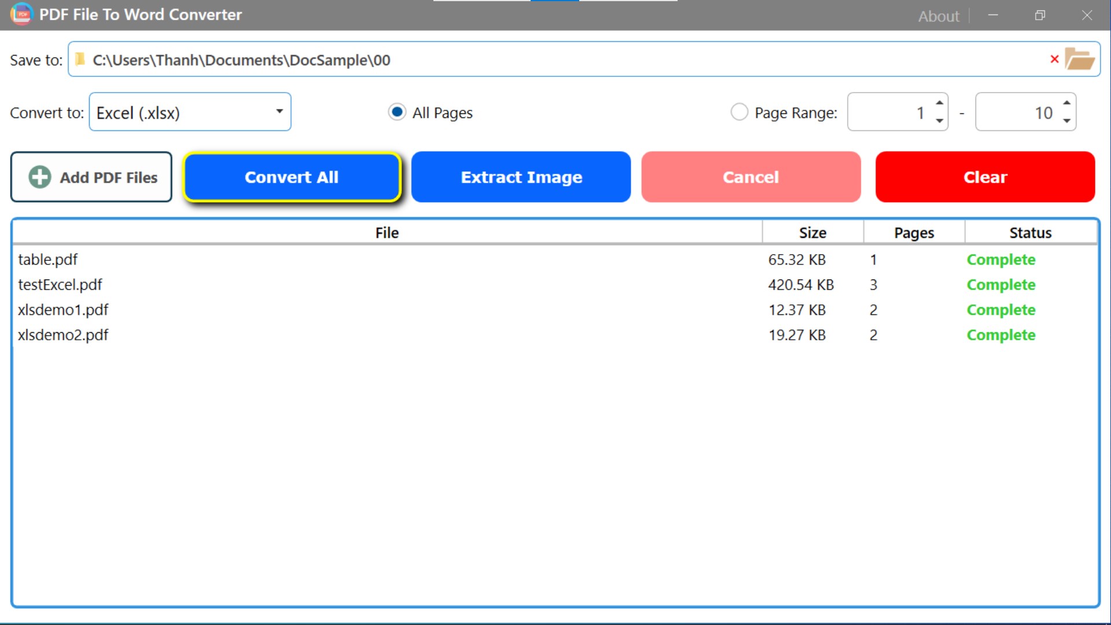Select the Page Range radio button
The height and width of the screenshot is (625, 1111).
pos(739,112)
